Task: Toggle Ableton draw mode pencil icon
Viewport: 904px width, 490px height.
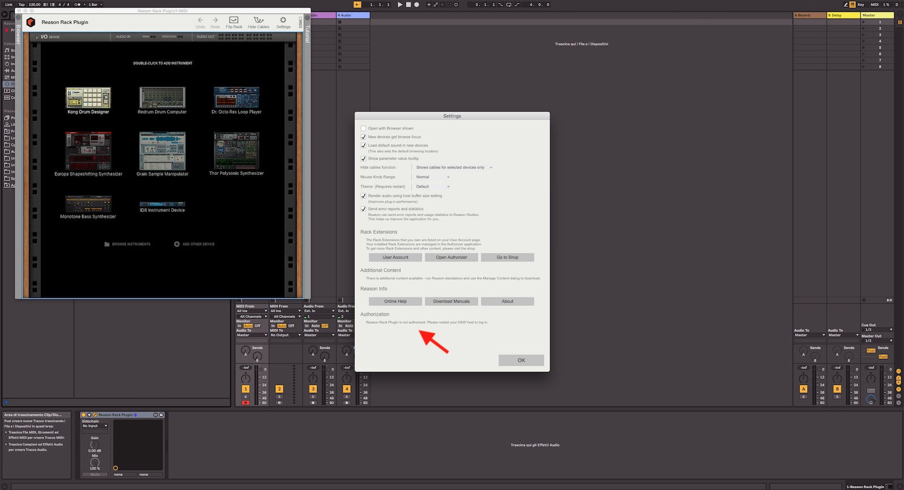Action: click(x=846, y=5)
